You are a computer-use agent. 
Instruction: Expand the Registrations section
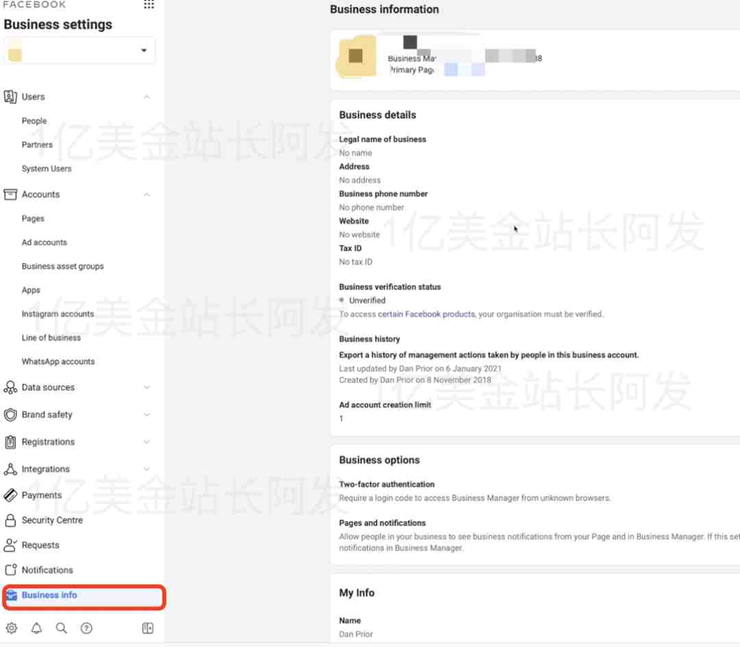tap(147, 442)
